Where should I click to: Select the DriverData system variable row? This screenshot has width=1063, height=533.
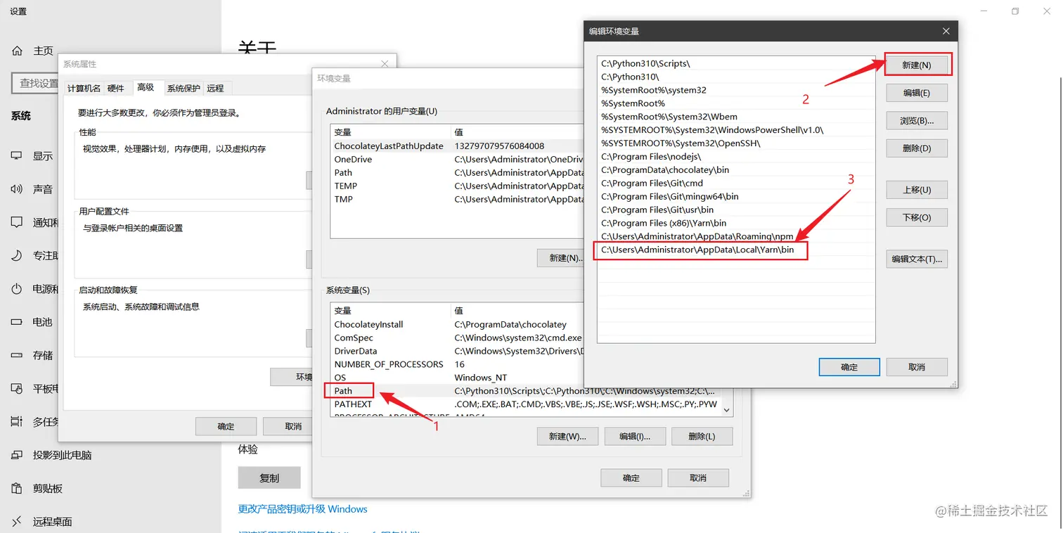[x=457, y=351]
